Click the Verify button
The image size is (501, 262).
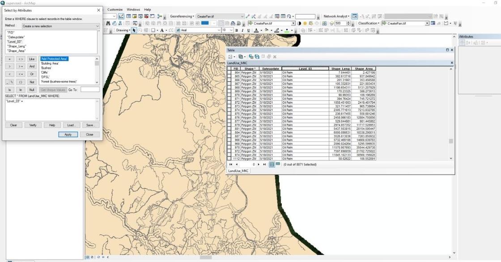(x=33, y=125)
